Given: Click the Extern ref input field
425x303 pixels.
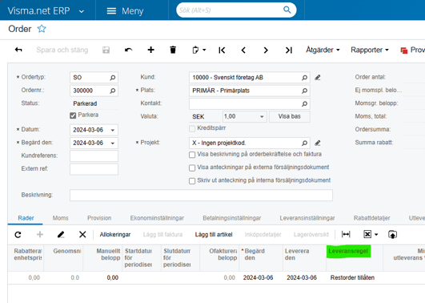Looking at the screenshot, I should click(94, 169).
